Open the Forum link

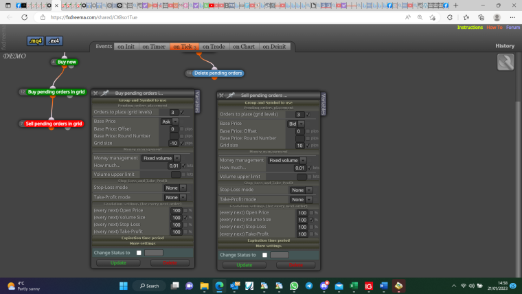[512, 27]
